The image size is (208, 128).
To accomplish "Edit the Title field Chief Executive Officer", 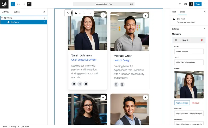I will pos(189,62).
